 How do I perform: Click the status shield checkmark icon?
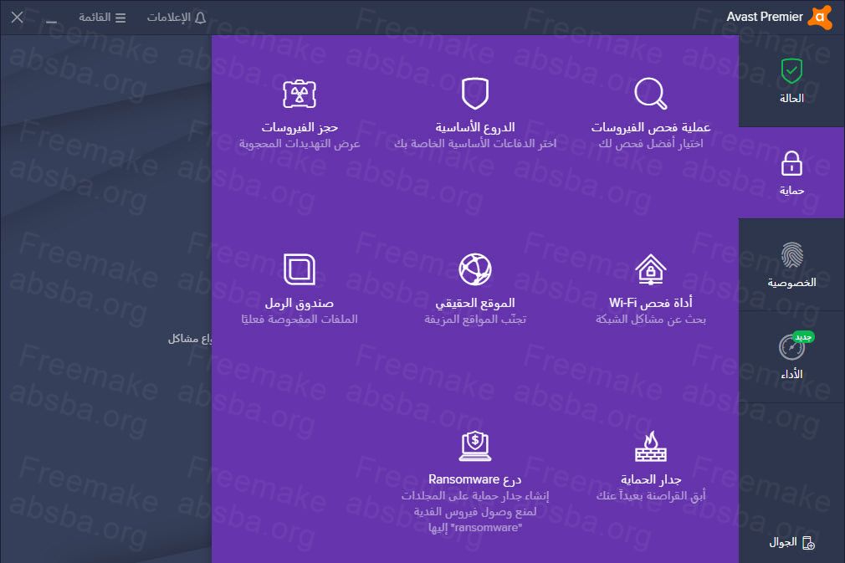pos(791,71)
